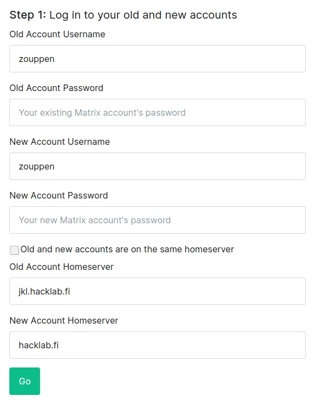Screen dimensions: 320x407
Task: Click the 'Your existing Matrix account's password' placeholder
Action: click(x=102, y=112)
